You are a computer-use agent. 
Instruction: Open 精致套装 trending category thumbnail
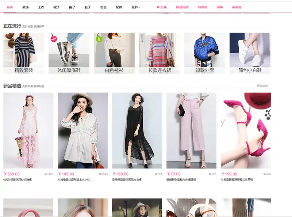point(23,53)
